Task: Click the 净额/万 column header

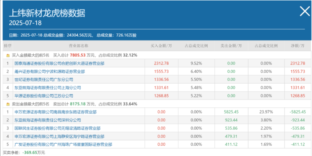Action: [x=298, y=46]
